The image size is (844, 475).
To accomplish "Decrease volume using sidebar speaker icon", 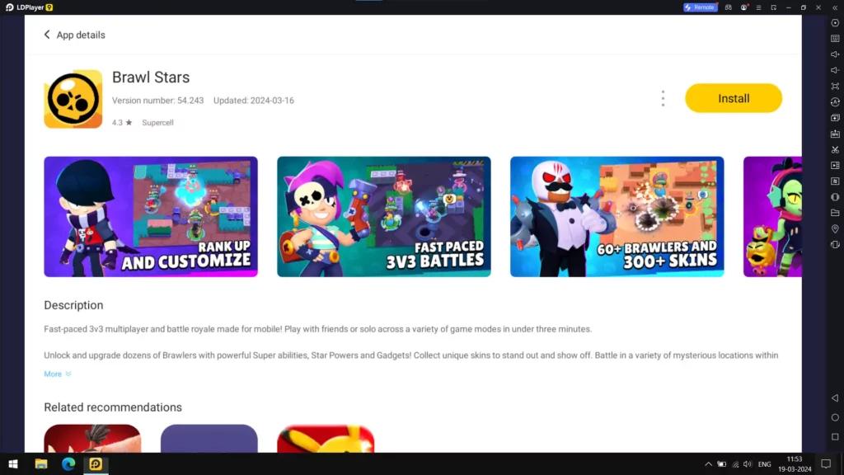I will click(x=835, y=70).
